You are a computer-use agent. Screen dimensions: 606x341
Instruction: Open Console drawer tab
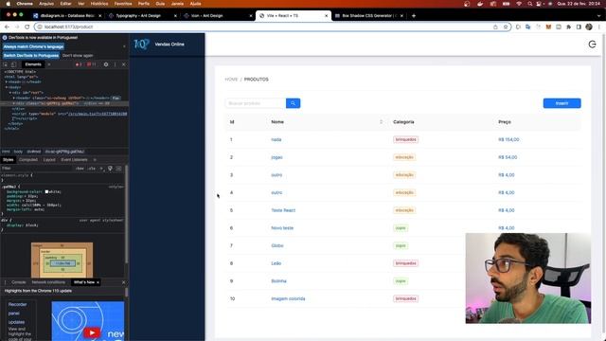click(x=19, y=282)
